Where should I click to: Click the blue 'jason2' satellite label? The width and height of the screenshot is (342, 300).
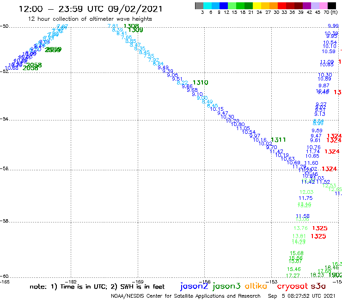coord(194,286)
